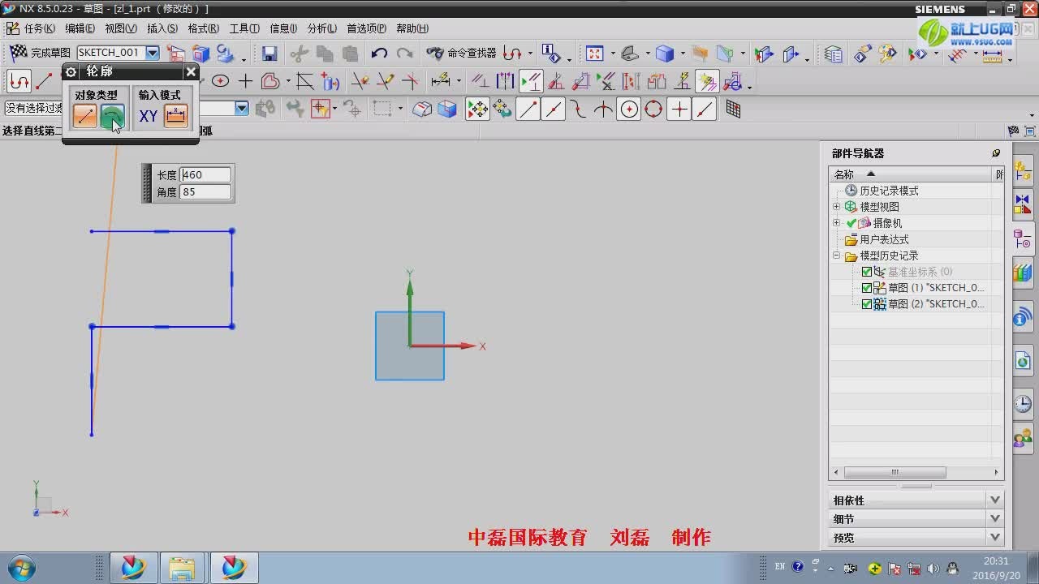The width and height of the screenshot is (1039, 584).
Task: Open the Windows Start menu
Action: point(19,567)
